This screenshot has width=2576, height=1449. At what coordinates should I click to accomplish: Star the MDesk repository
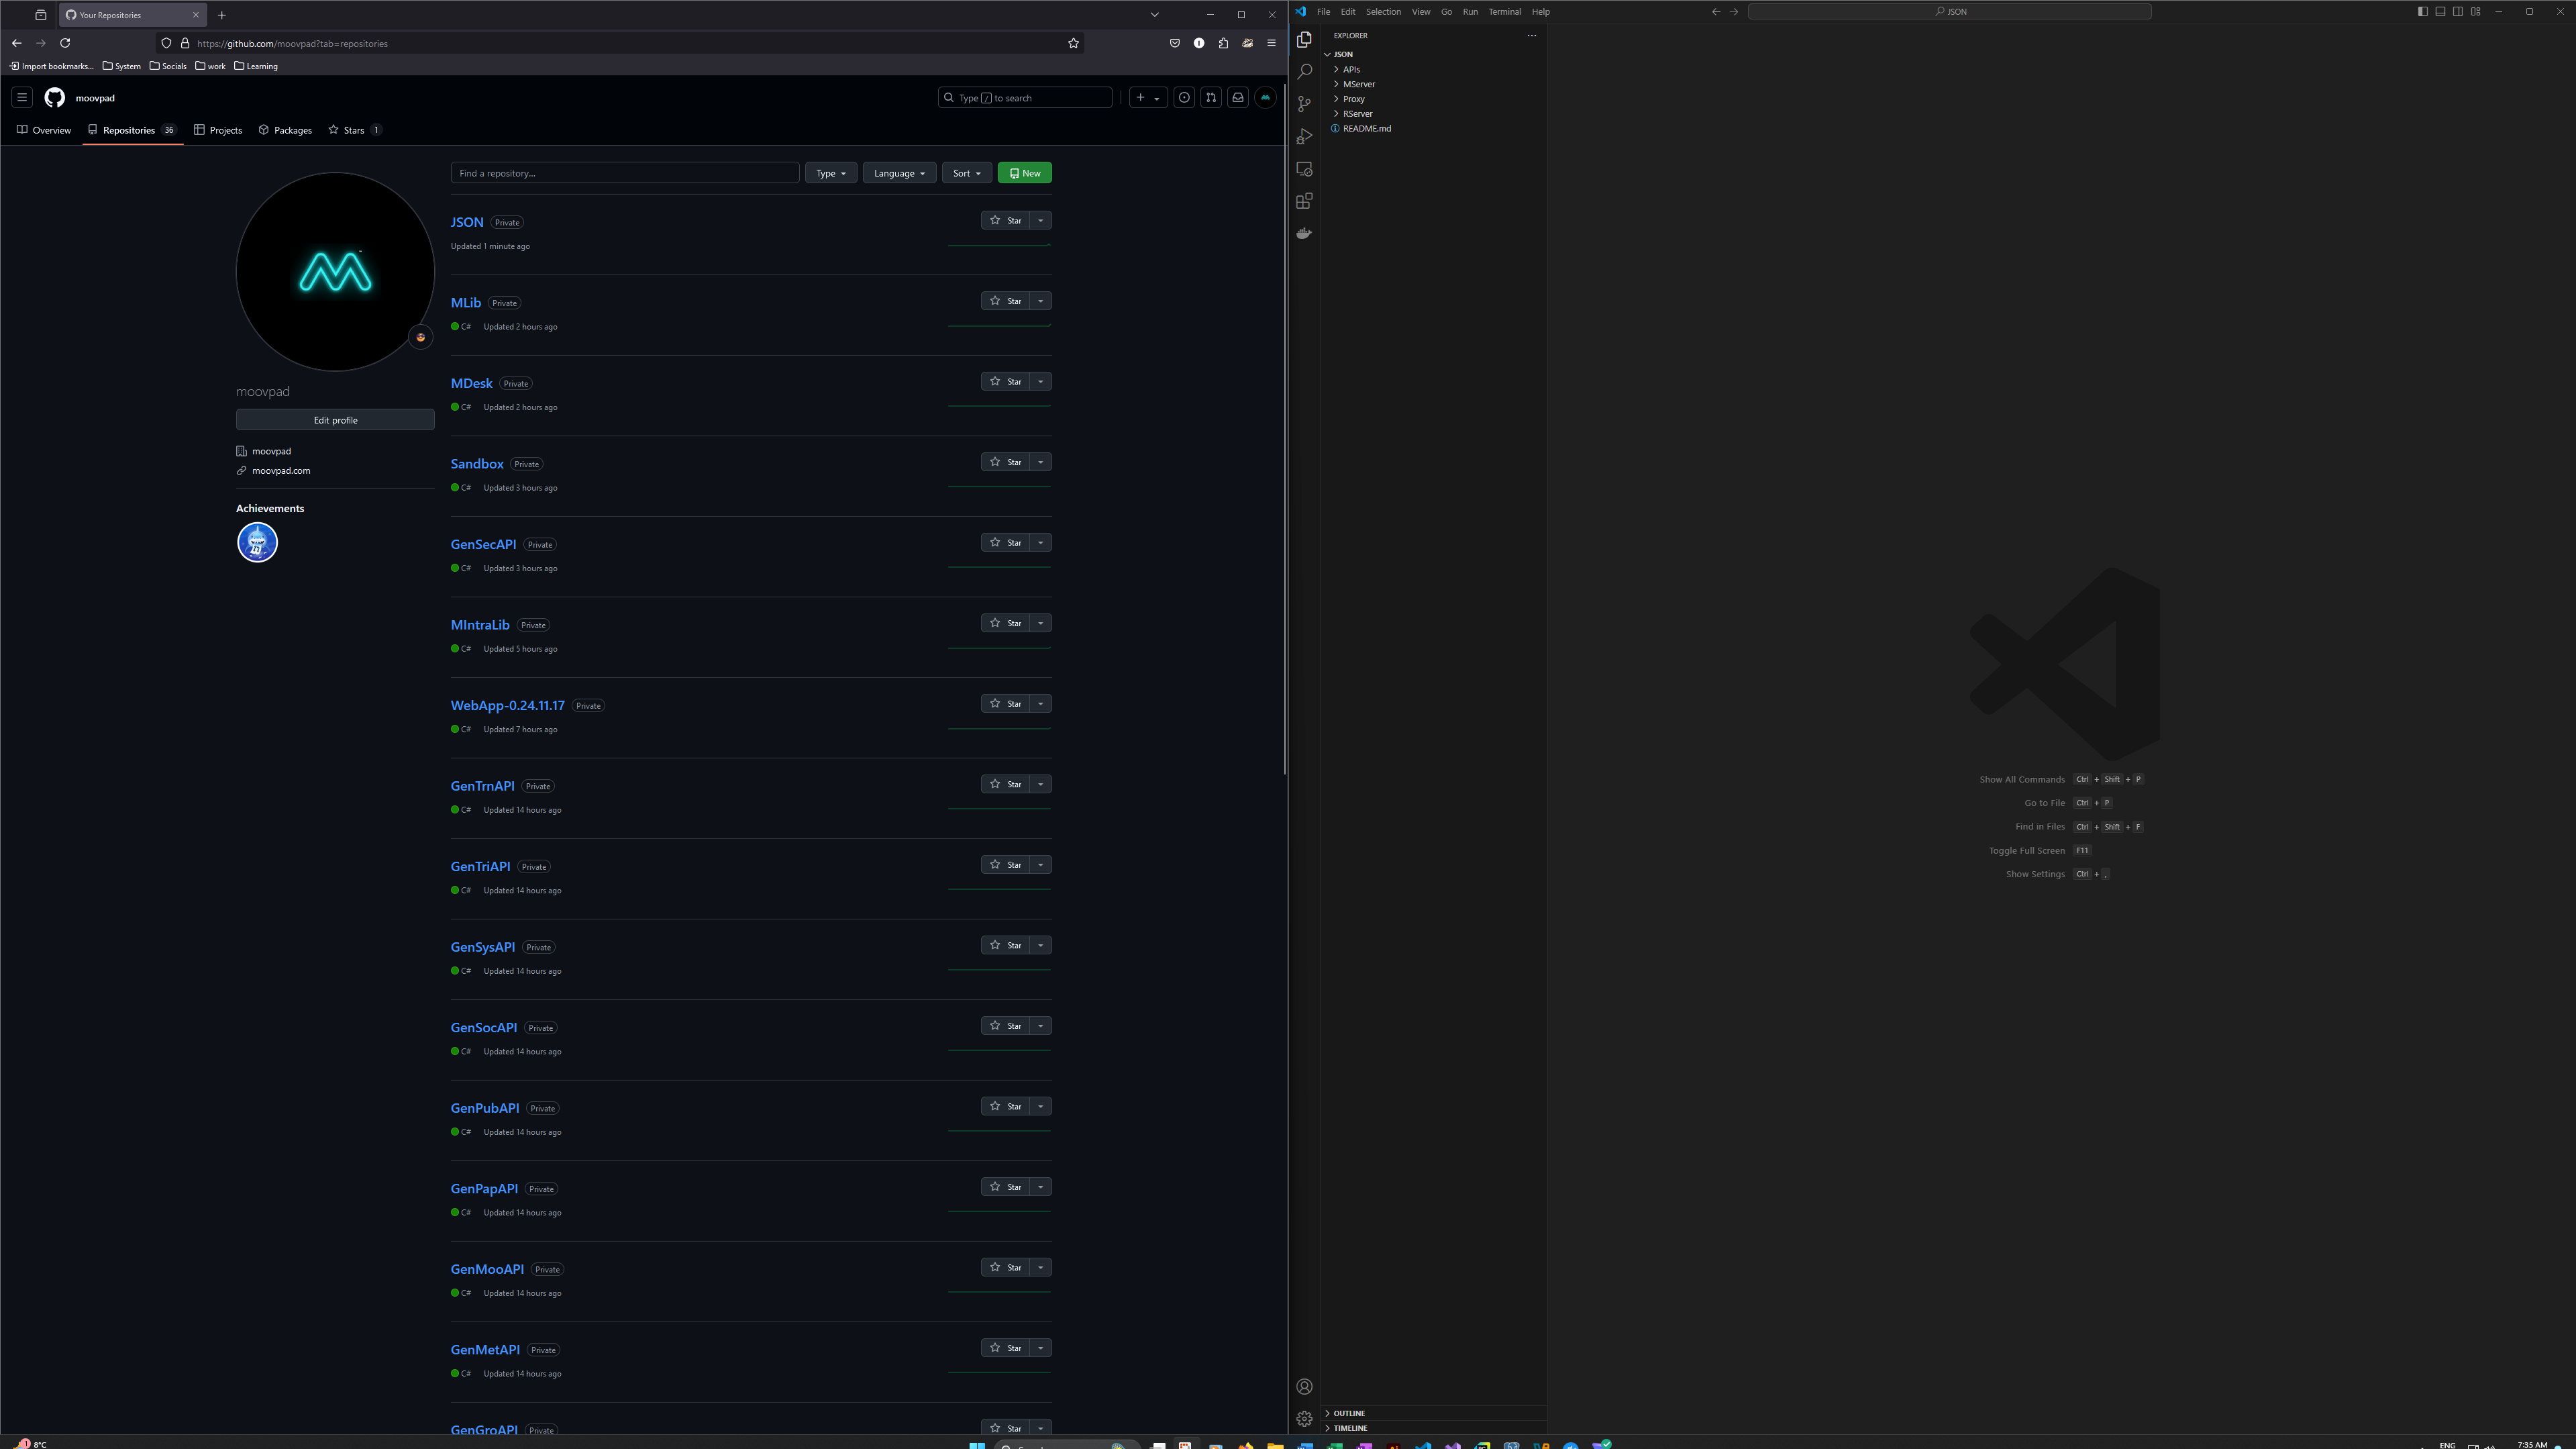click(x=1005, y=382)
